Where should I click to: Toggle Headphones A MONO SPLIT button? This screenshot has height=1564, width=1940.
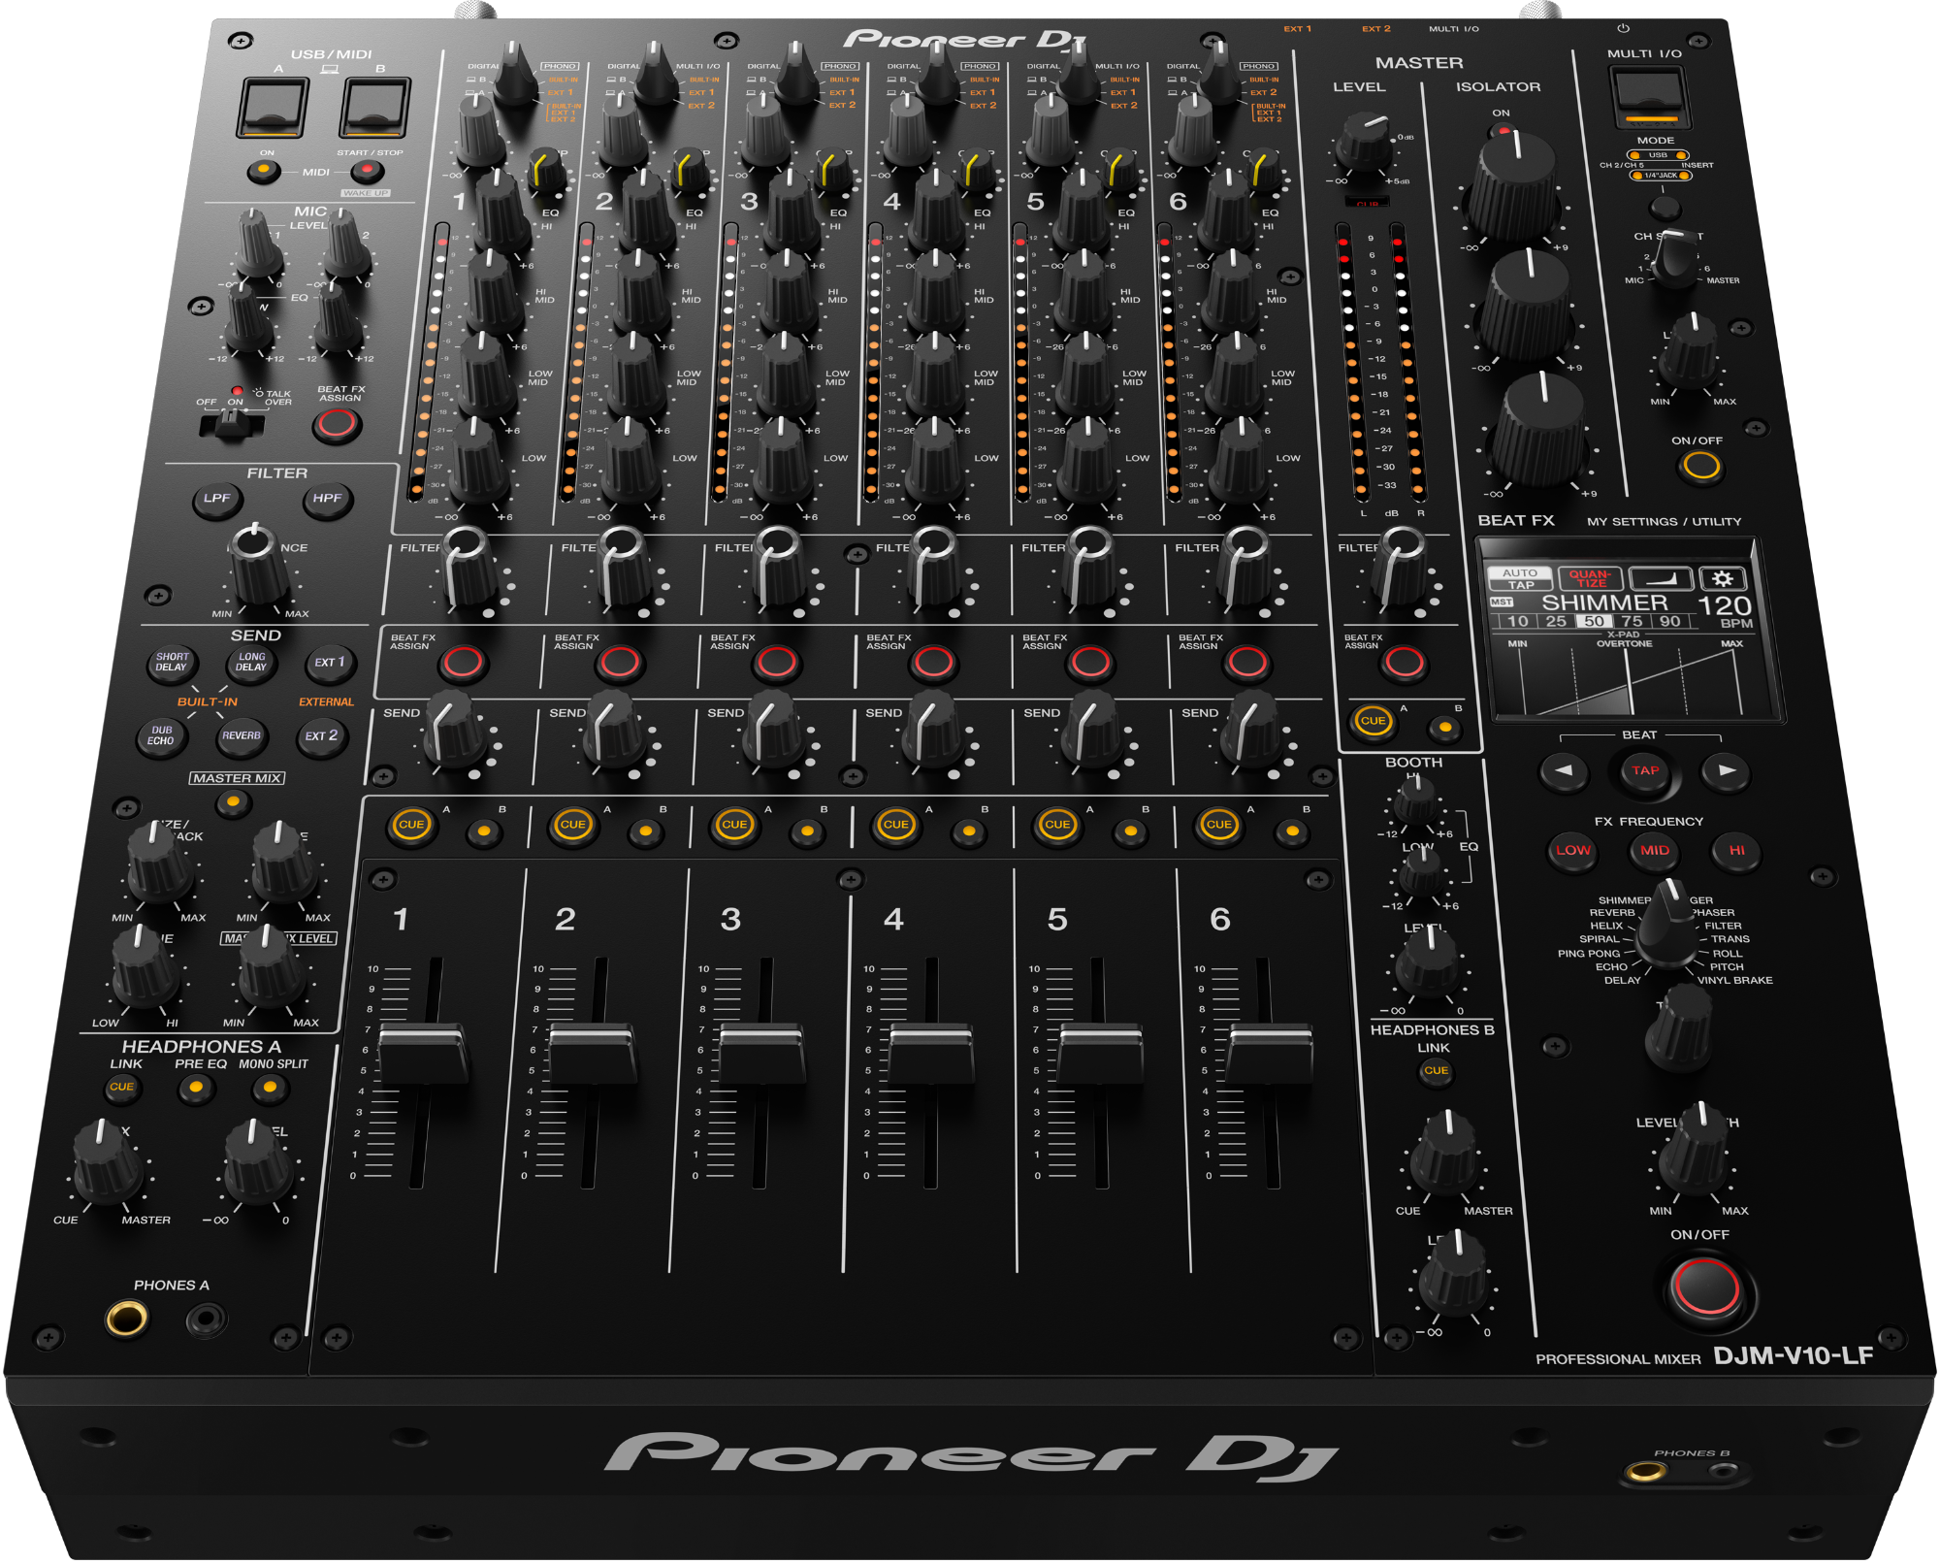point(270,1089)
